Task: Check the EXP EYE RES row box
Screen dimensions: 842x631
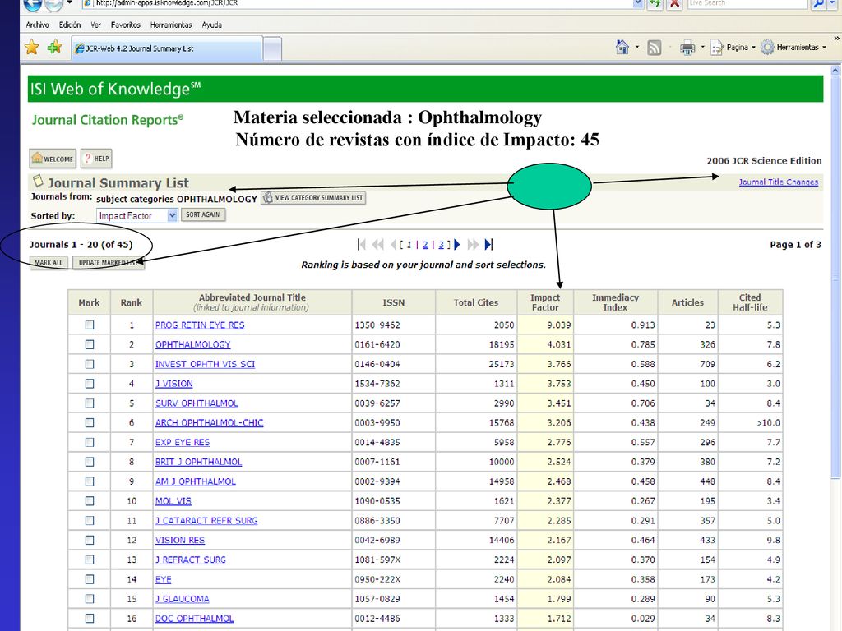Action: point(90,442)
